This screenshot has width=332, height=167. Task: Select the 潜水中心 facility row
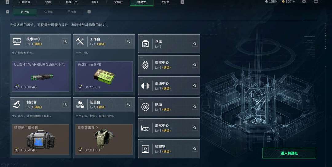pyautogui.click(x=169, y=128)
